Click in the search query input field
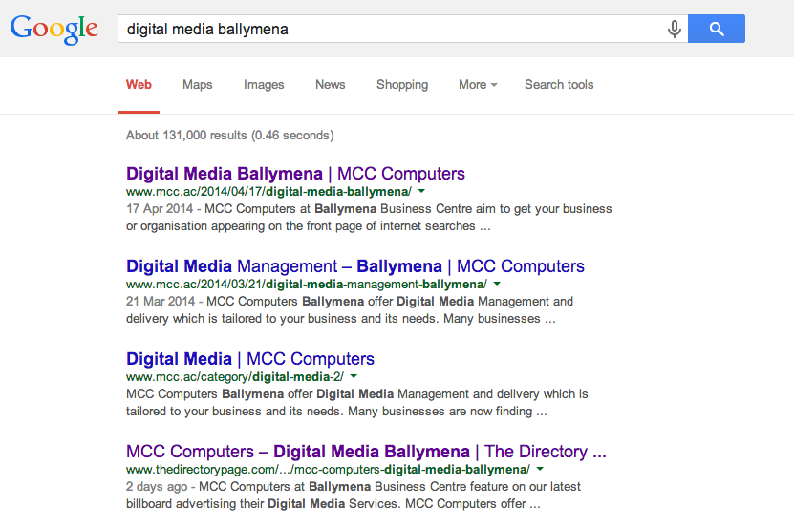 click(393, 29)
